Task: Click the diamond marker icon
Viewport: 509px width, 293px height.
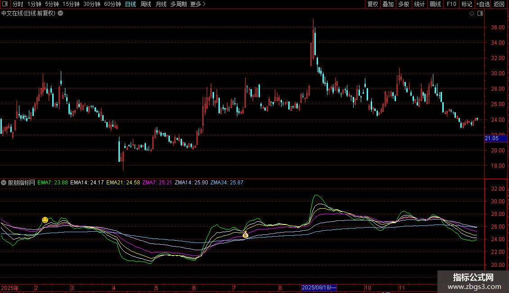Action: tap(472, 14)
